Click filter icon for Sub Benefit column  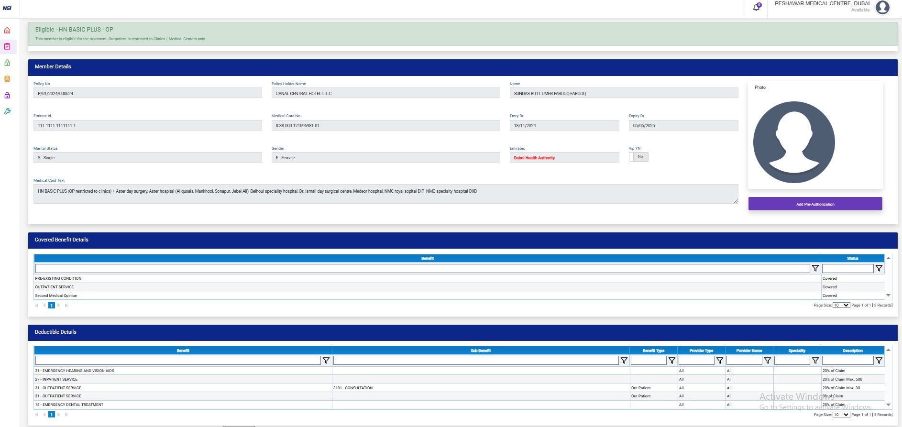coord(624,361)
